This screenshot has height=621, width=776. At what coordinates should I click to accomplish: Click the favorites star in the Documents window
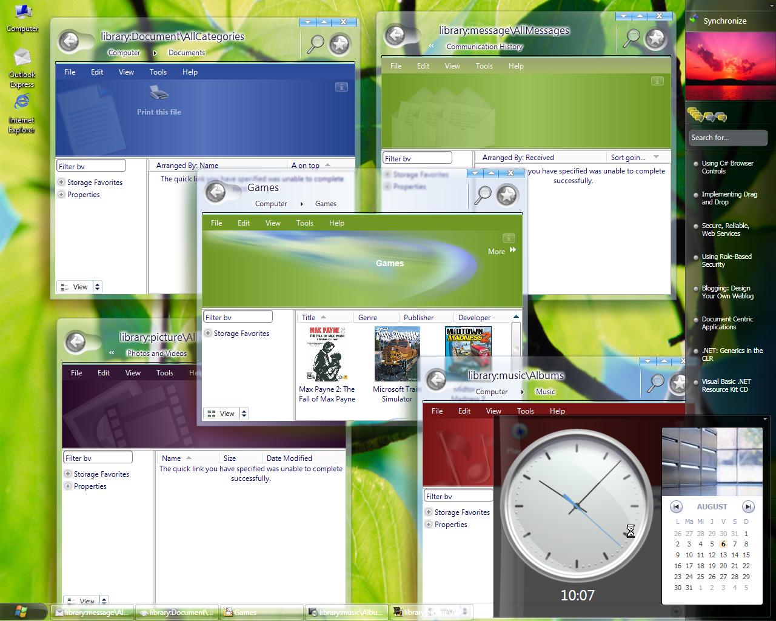339,44
